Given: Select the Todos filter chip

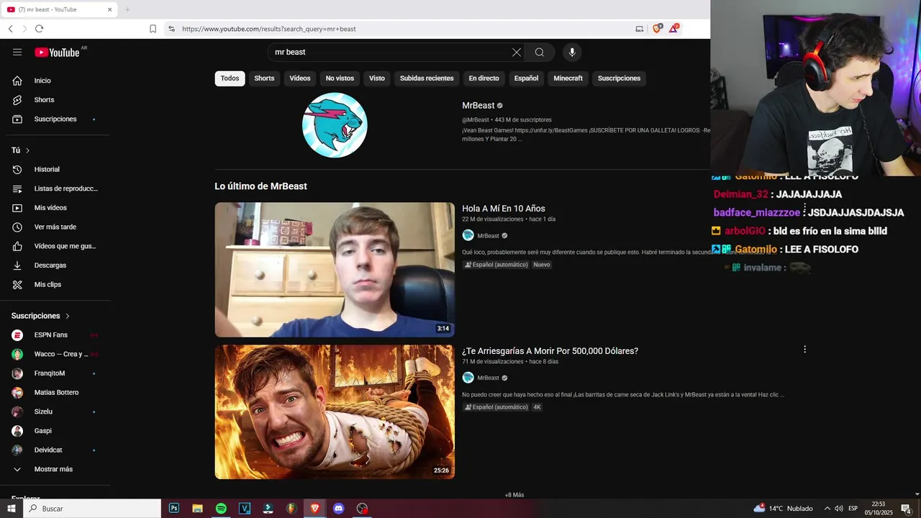Looking at the screenshot, I should (x=230, y=78).
